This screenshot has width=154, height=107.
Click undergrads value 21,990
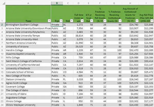point(79,43)
